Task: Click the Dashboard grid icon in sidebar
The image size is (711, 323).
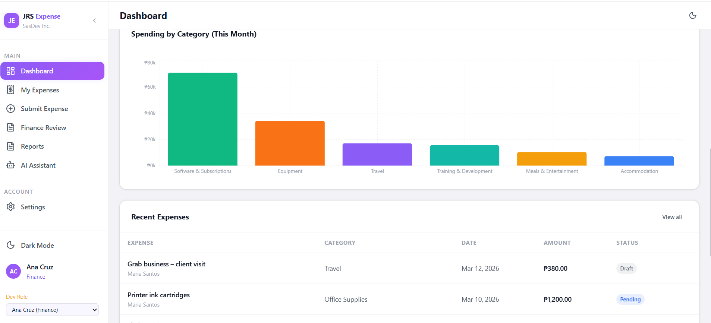Action: coord(11,71)
